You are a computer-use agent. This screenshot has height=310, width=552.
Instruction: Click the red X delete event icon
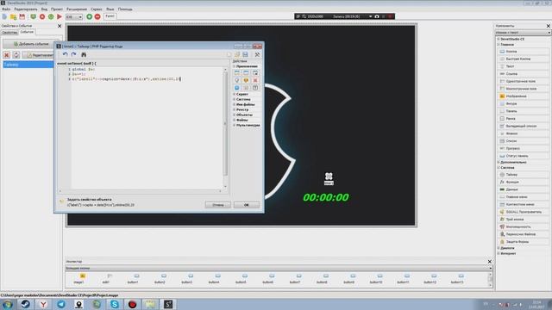tap(7, 55)
